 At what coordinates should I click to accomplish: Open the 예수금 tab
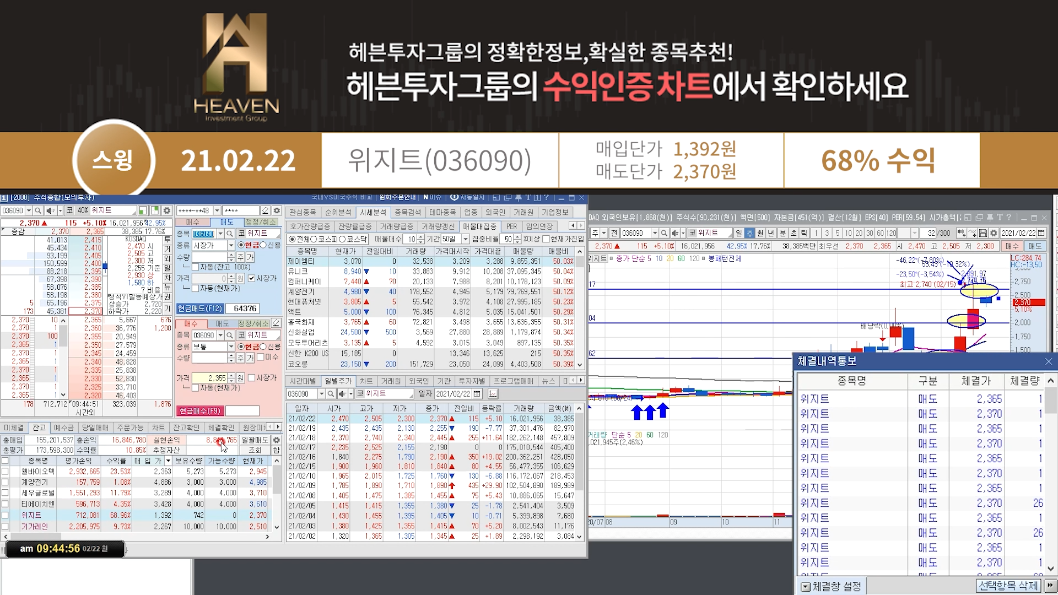coord(63,428)
